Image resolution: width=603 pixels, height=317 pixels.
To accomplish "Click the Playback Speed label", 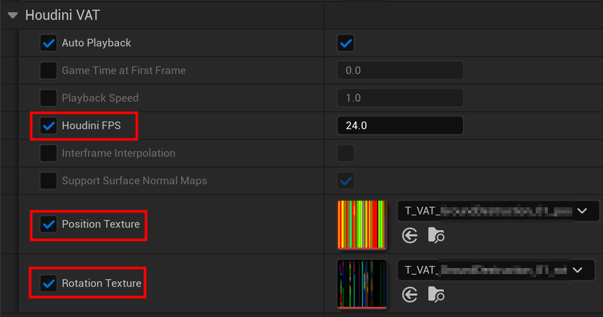I will 100,98.
